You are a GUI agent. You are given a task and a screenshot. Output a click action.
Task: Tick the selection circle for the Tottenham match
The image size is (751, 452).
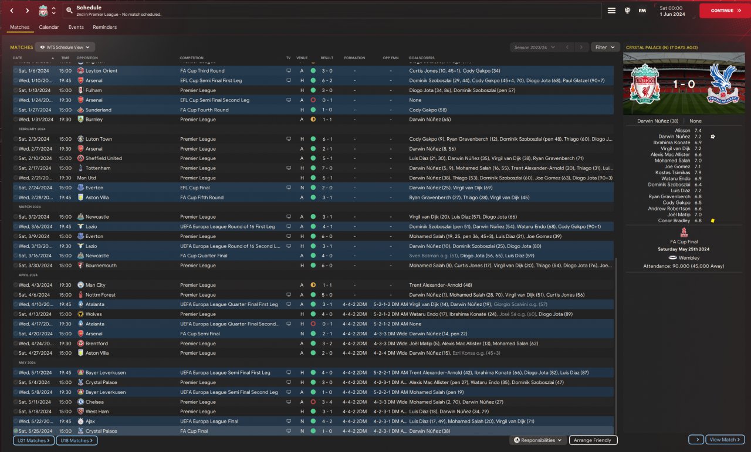click(15, 168)
